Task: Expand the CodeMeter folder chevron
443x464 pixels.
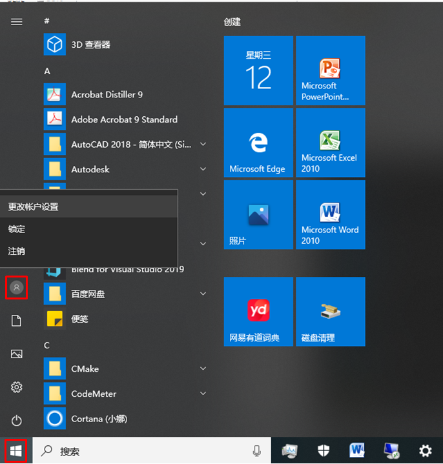Action: pyautogui.click(x=203, y=394)
